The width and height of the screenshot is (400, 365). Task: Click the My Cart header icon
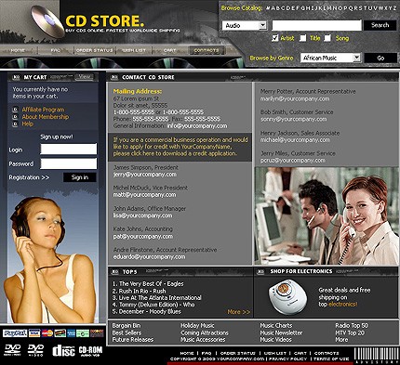(16, 77)
